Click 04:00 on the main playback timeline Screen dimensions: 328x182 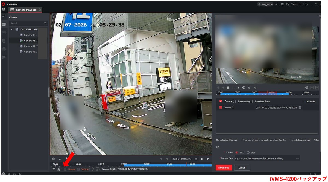pyautogui.click(x=169, y=164)
